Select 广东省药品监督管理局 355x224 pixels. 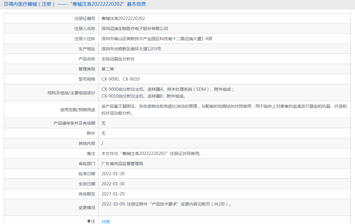pos(122,164)
